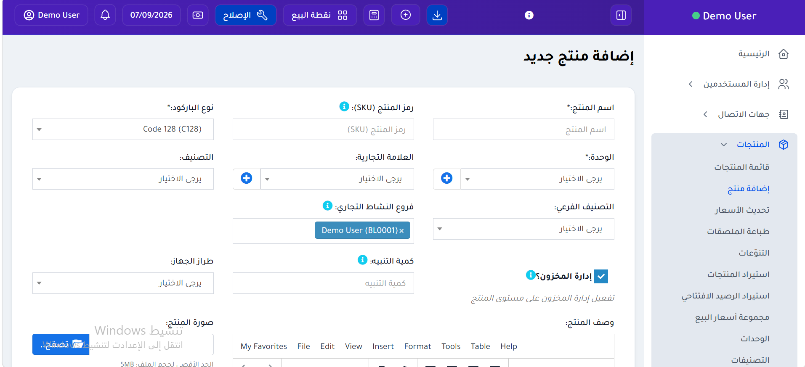Open the calculator icon in top bar
Viewport: 805px width, 367px height.
(374, 15)
